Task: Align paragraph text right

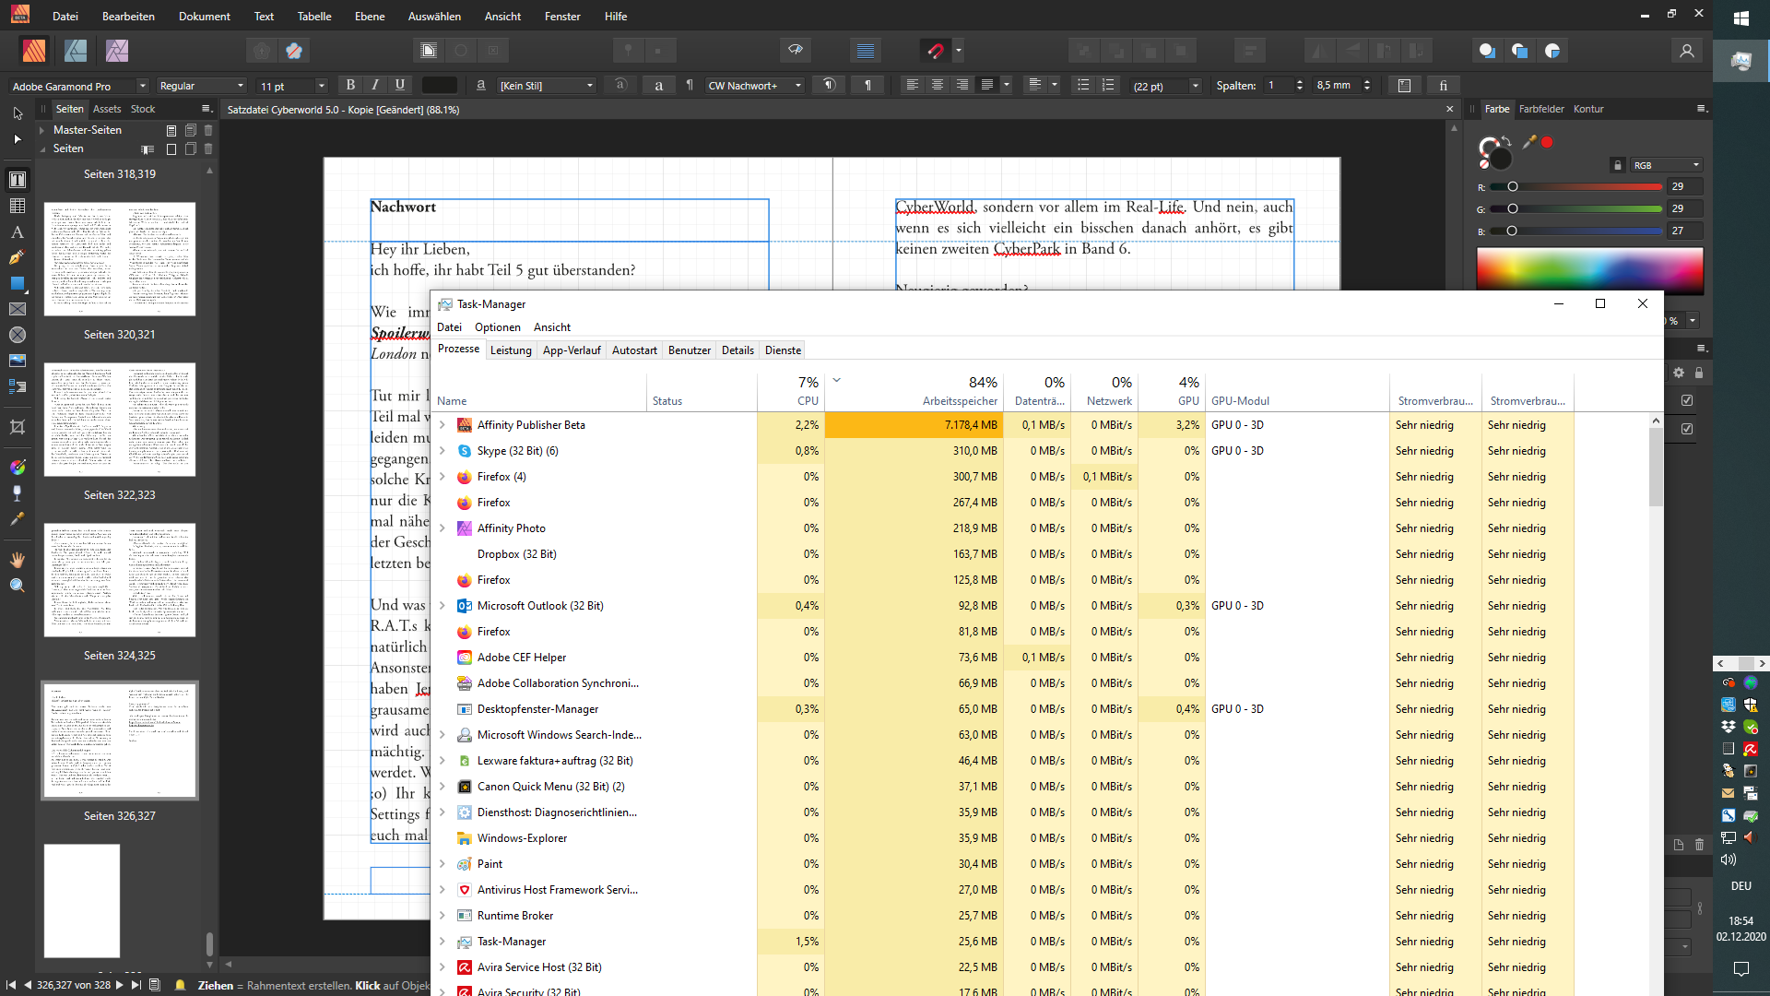Action: [x=962, y=85]
